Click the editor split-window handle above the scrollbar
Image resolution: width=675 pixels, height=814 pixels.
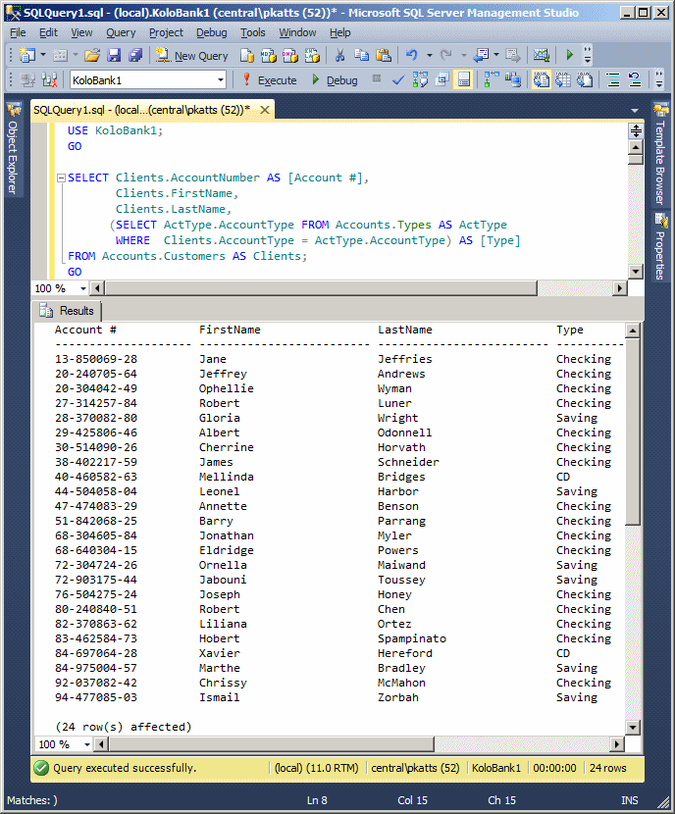coord(636,130)
